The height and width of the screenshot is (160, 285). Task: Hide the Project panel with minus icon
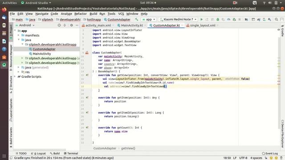click(77, 25)
